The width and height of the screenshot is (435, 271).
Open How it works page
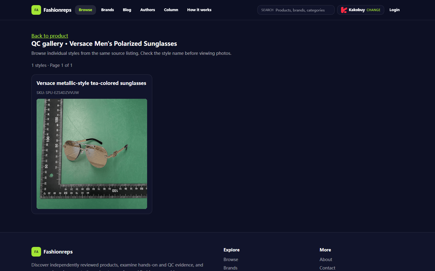[199, 10]
